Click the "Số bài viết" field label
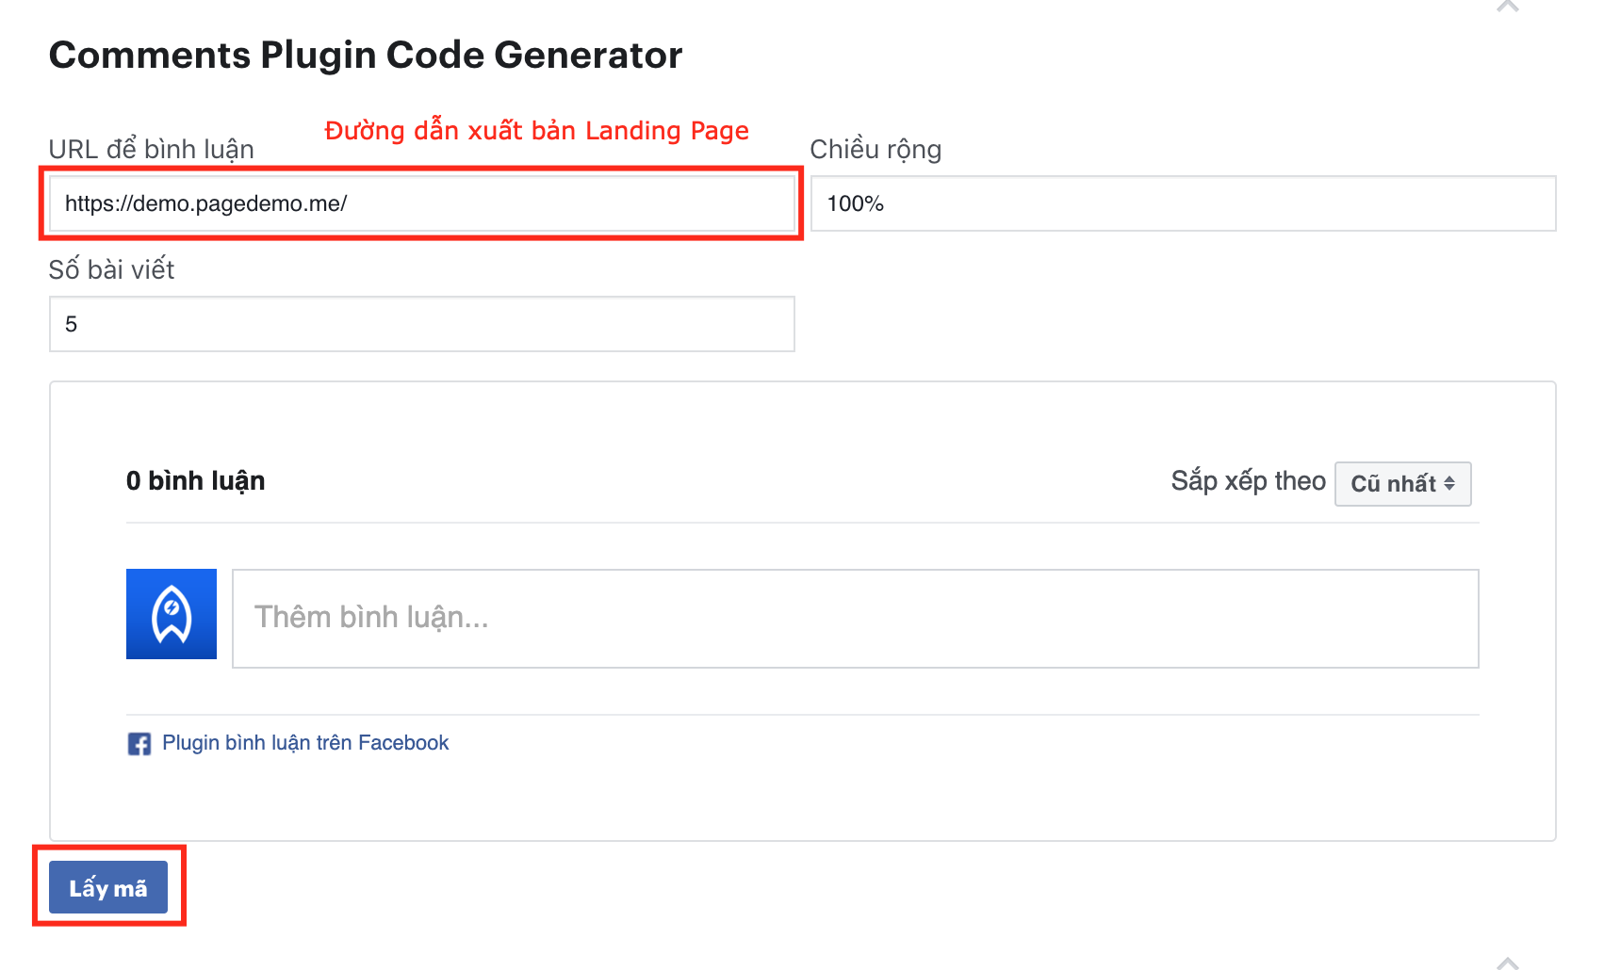The height and width of the screenshot is (970, 1604). [x=111, y=270]
